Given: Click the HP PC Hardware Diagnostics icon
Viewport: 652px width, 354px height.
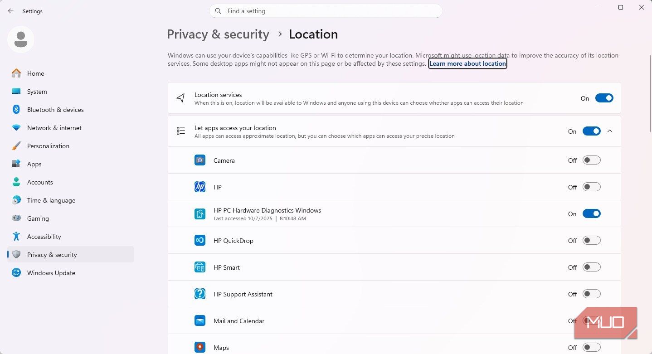Looking at the screenshot, I should click(200, 214).
